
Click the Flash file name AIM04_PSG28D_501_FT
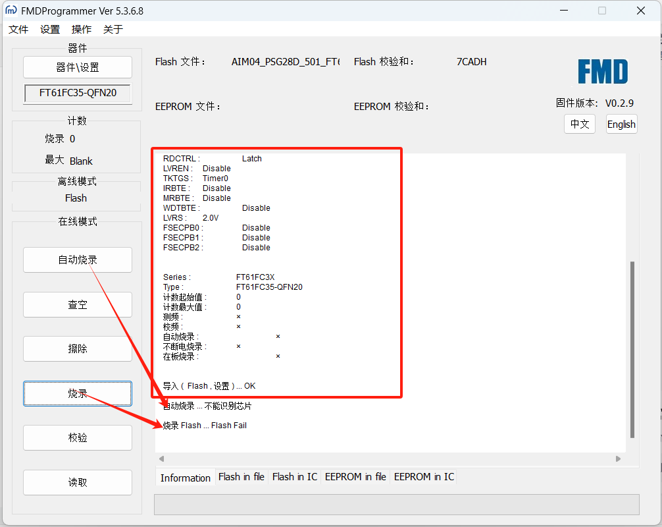(286, 62)
